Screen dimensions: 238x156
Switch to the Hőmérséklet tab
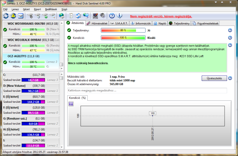coord(97,23)
